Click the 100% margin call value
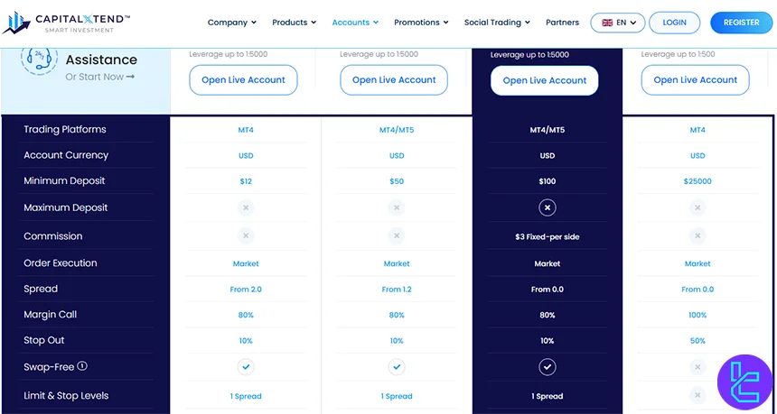Screen dimensions: 777x414 tap(697, 315)
